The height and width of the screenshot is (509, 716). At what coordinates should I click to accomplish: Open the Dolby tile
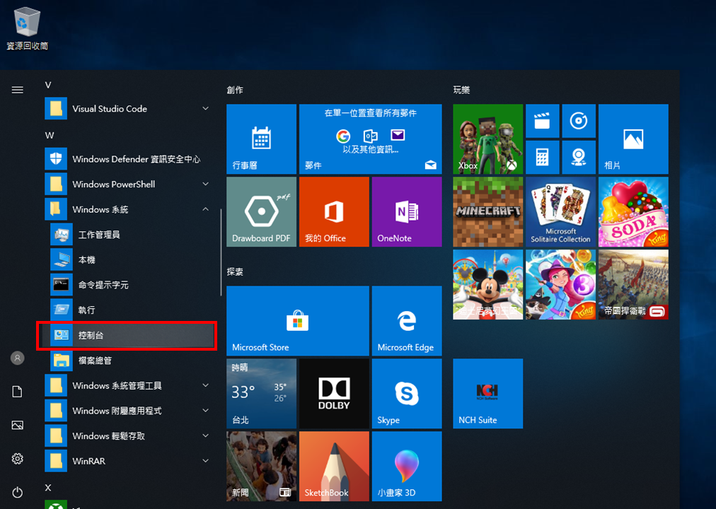(x=334, y=393)
